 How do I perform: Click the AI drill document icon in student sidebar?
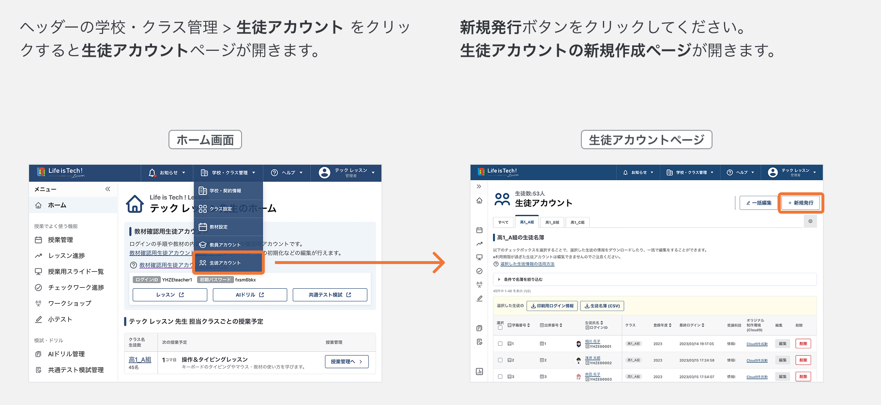[479, 328]
